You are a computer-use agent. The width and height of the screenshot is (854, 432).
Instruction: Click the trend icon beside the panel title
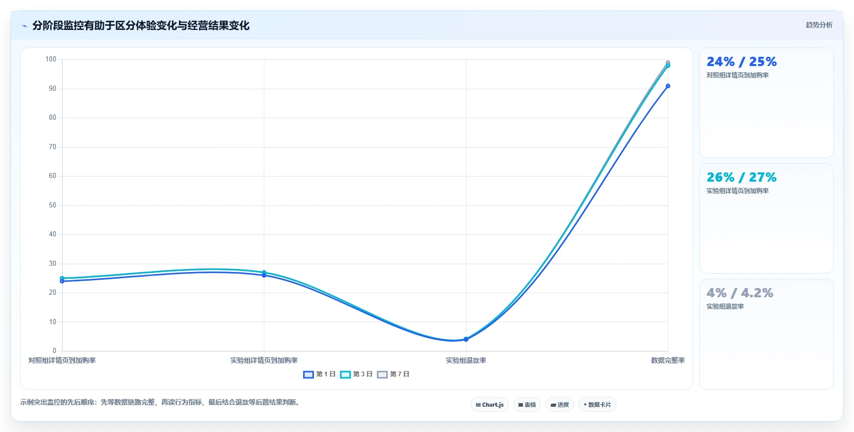tap(24, 26)
